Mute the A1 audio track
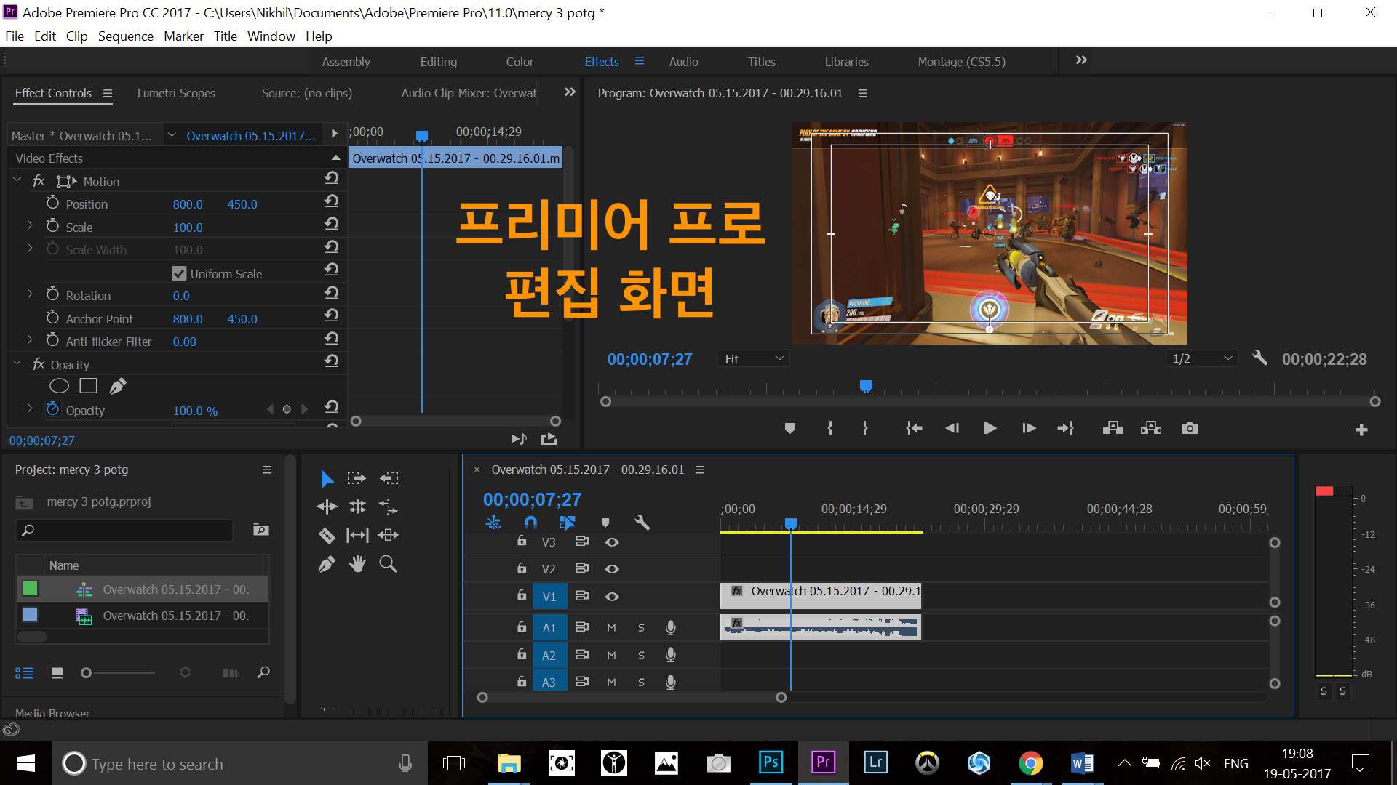 tap(610, 627)
